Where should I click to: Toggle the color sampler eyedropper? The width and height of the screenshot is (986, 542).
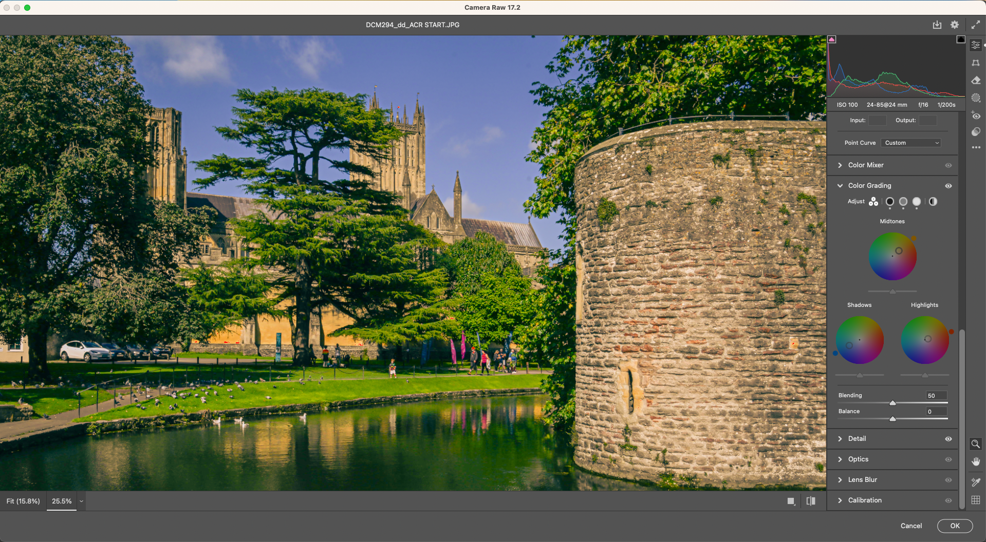(x=975, y=482)
